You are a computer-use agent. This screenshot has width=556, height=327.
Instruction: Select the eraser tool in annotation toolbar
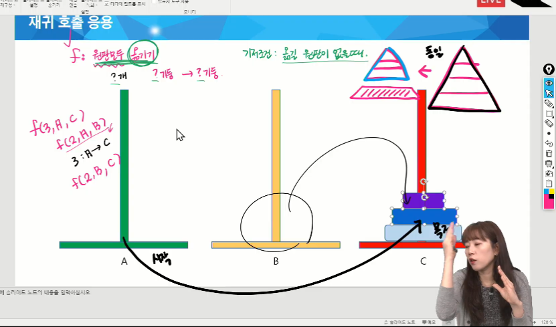[549, 123]
